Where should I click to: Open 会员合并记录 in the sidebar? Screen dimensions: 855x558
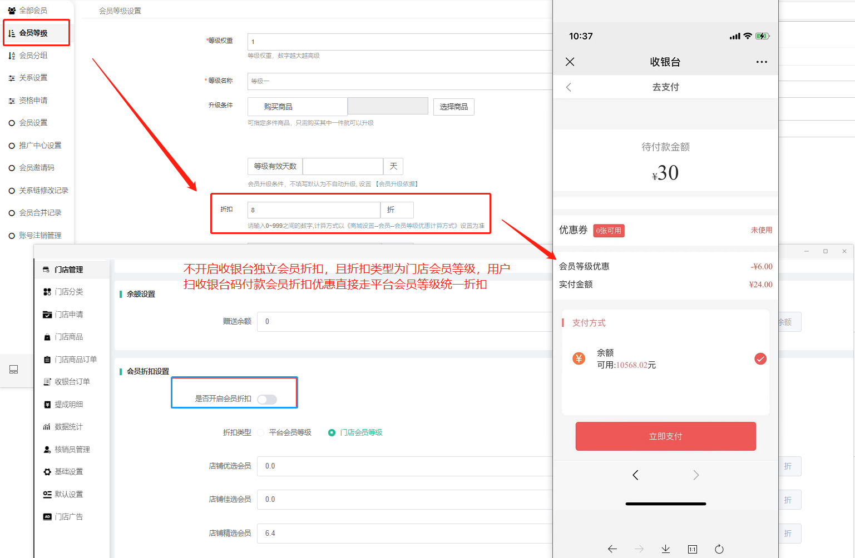(40, 213)
